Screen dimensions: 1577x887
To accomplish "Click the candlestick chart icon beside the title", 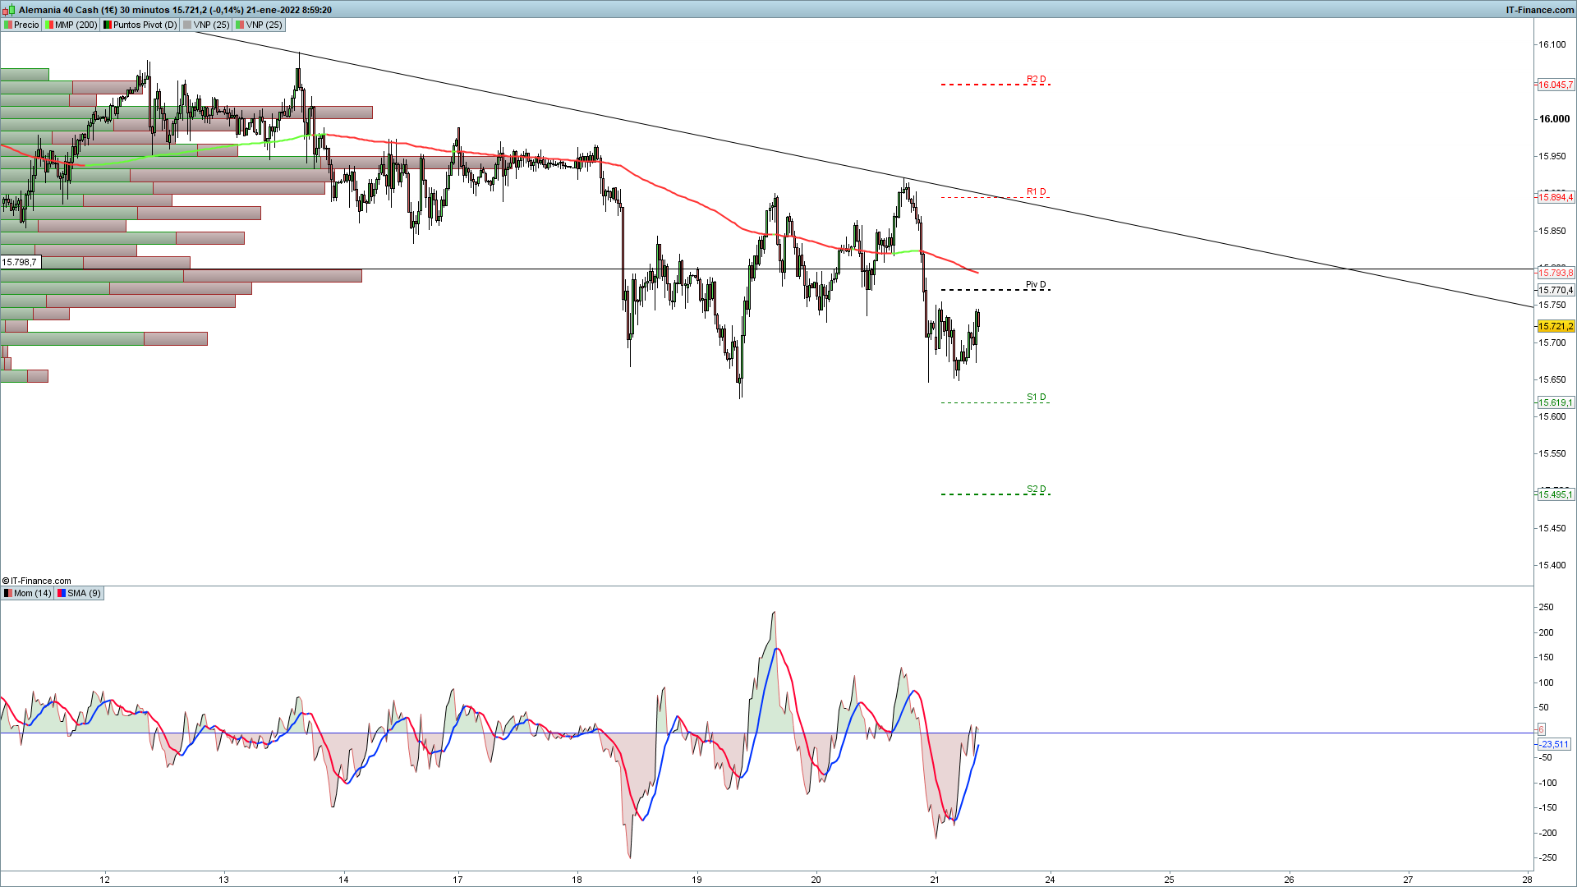I will [10, 10].
